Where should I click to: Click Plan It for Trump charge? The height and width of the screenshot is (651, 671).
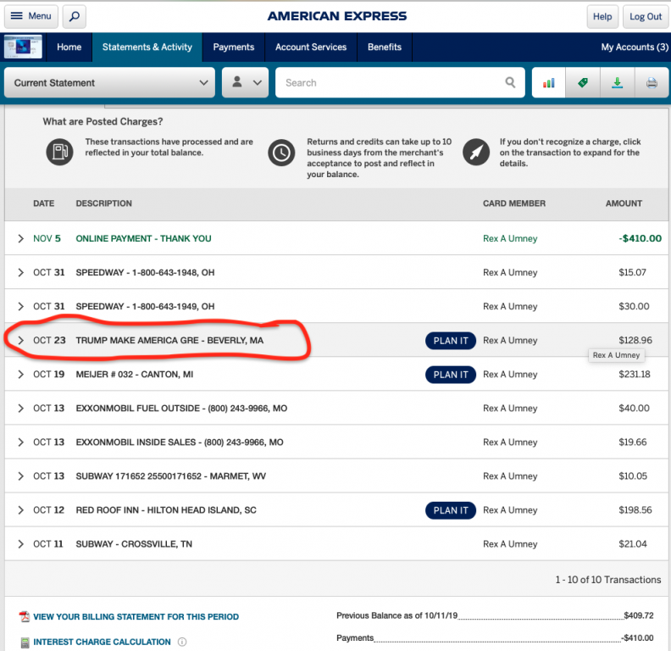coord(451,341)
